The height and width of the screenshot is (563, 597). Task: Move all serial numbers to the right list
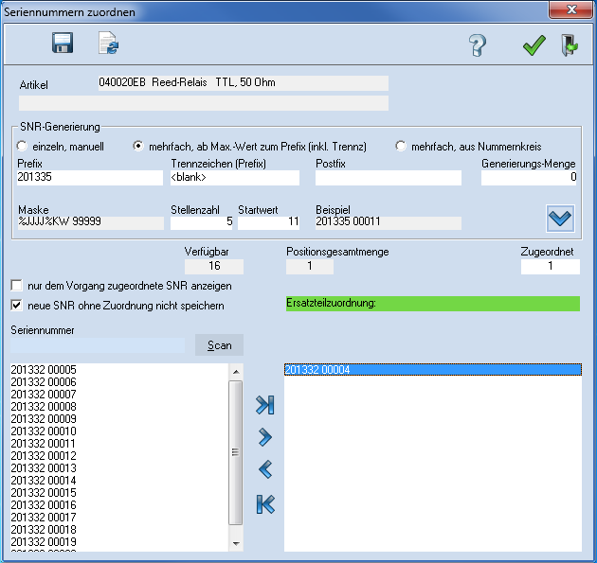[265, 405]
